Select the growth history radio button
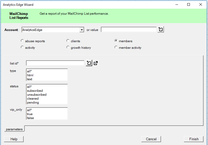The height and width of the screenshot is (145, 208). point(68,47)
